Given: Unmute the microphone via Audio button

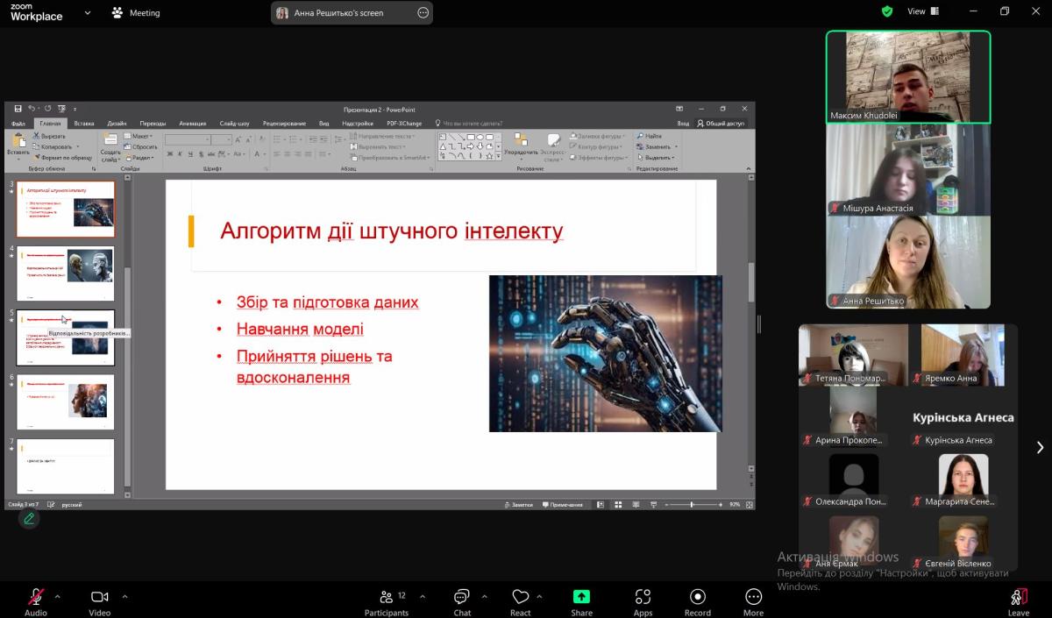Looking at the screenshot, I should pyautogui.click(x=36, y=597).
